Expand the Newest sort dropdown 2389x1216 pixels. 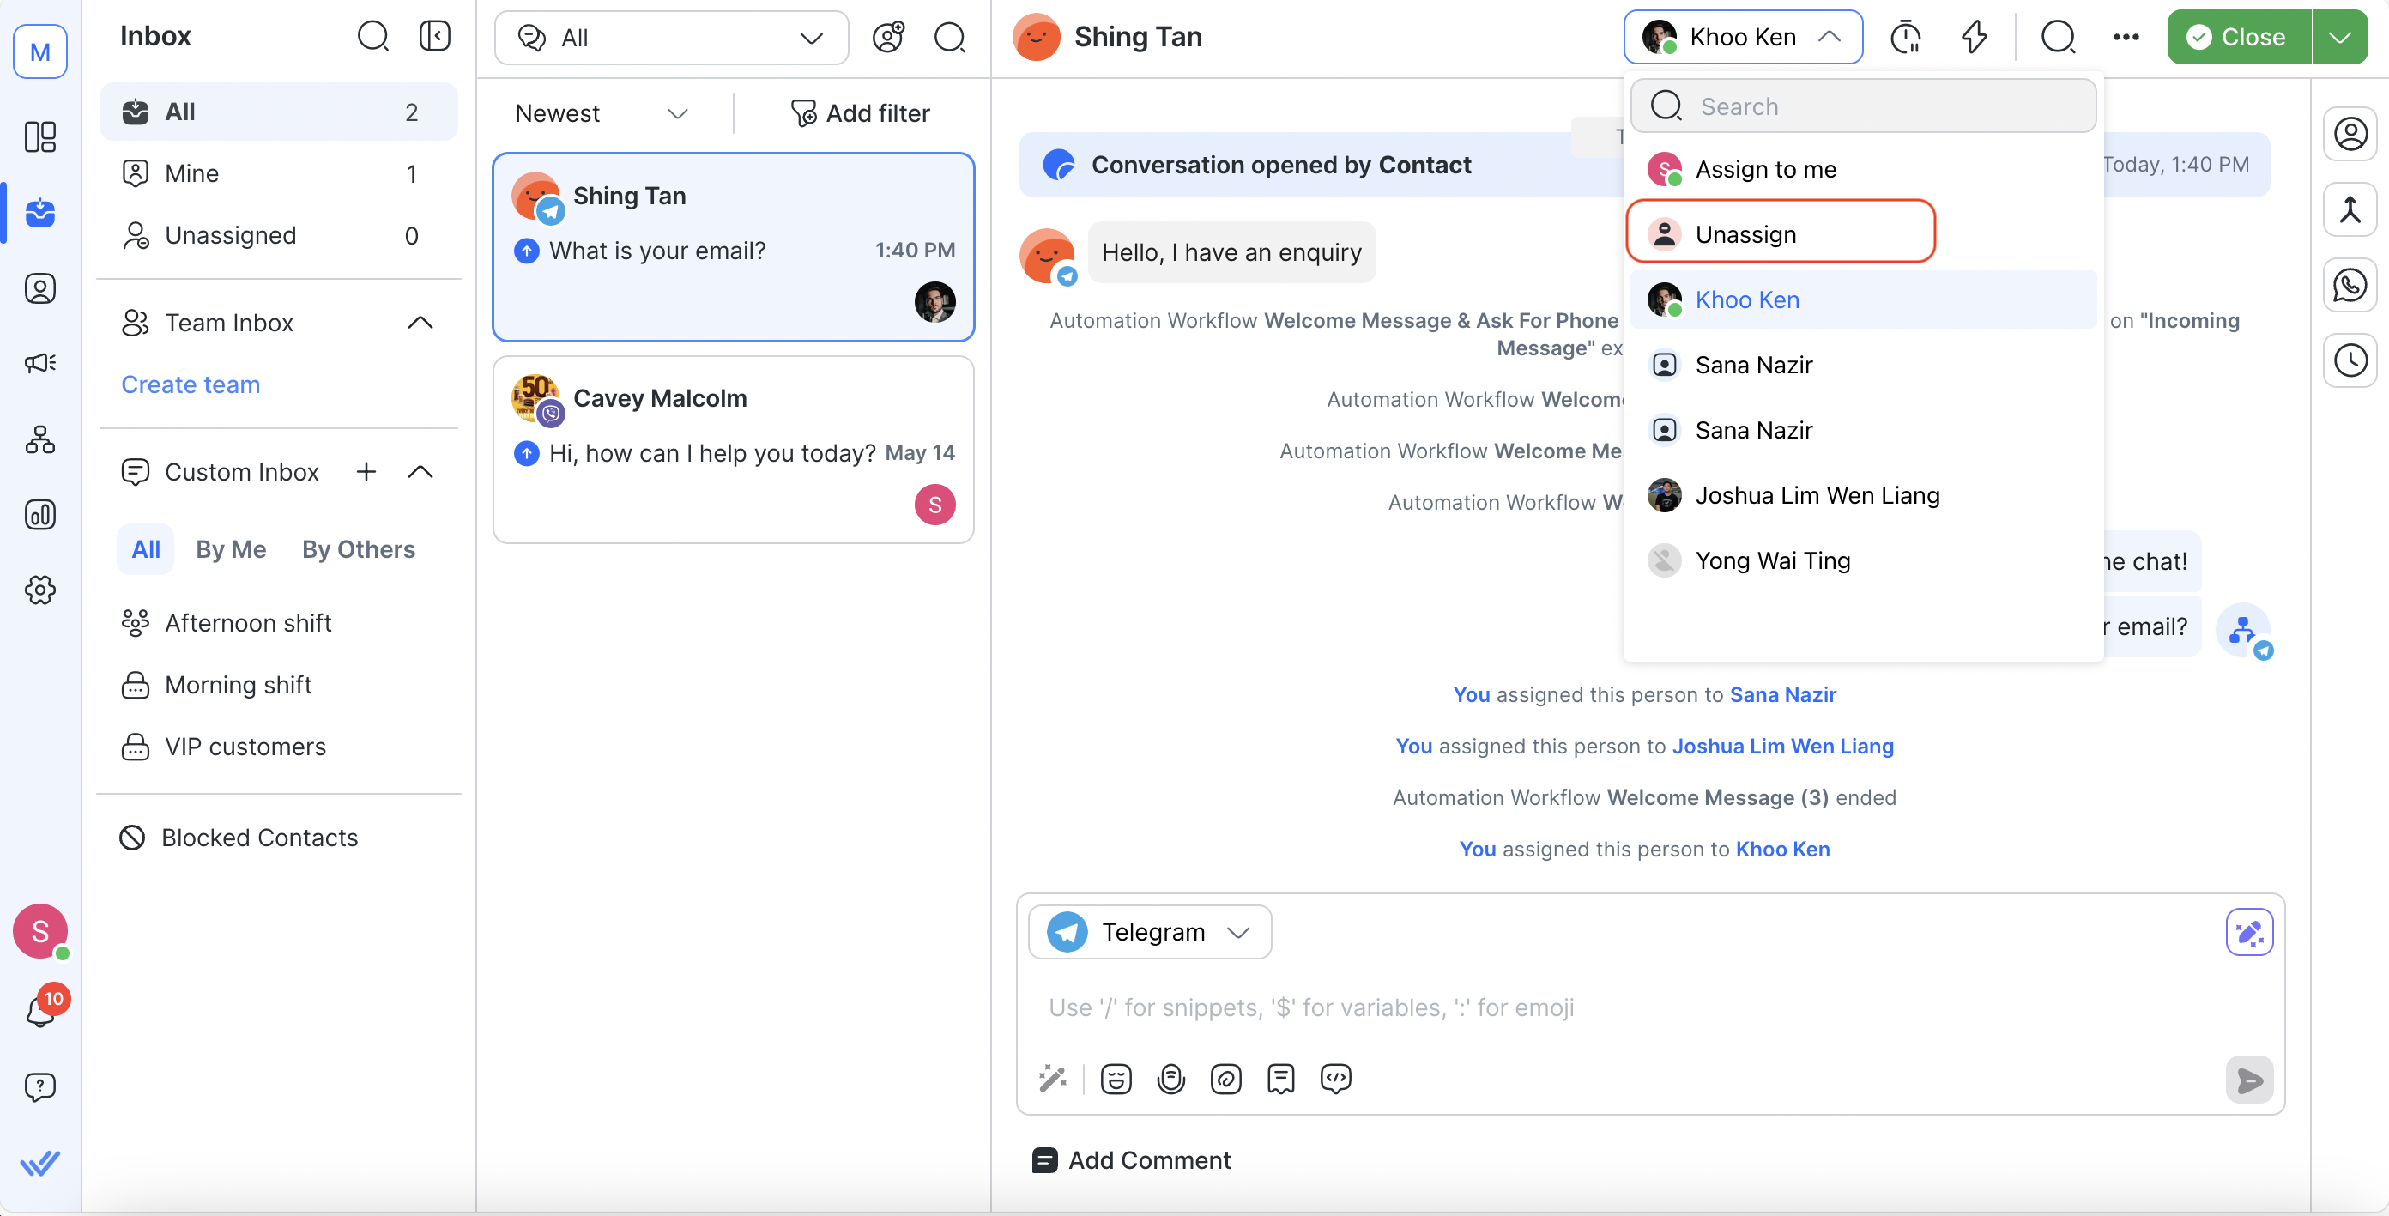click(601, 113)
